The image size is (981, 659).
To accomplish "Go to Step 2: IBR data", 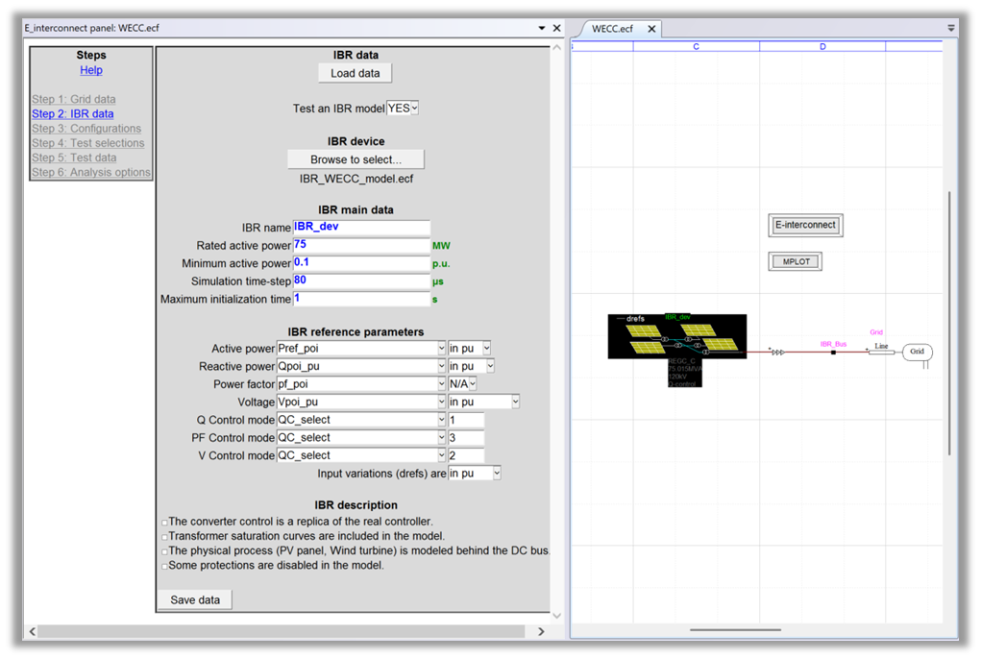I will [72, 114].
